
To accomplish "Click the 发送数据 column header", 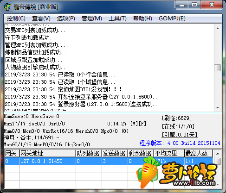I will click(x=115, y=153).
